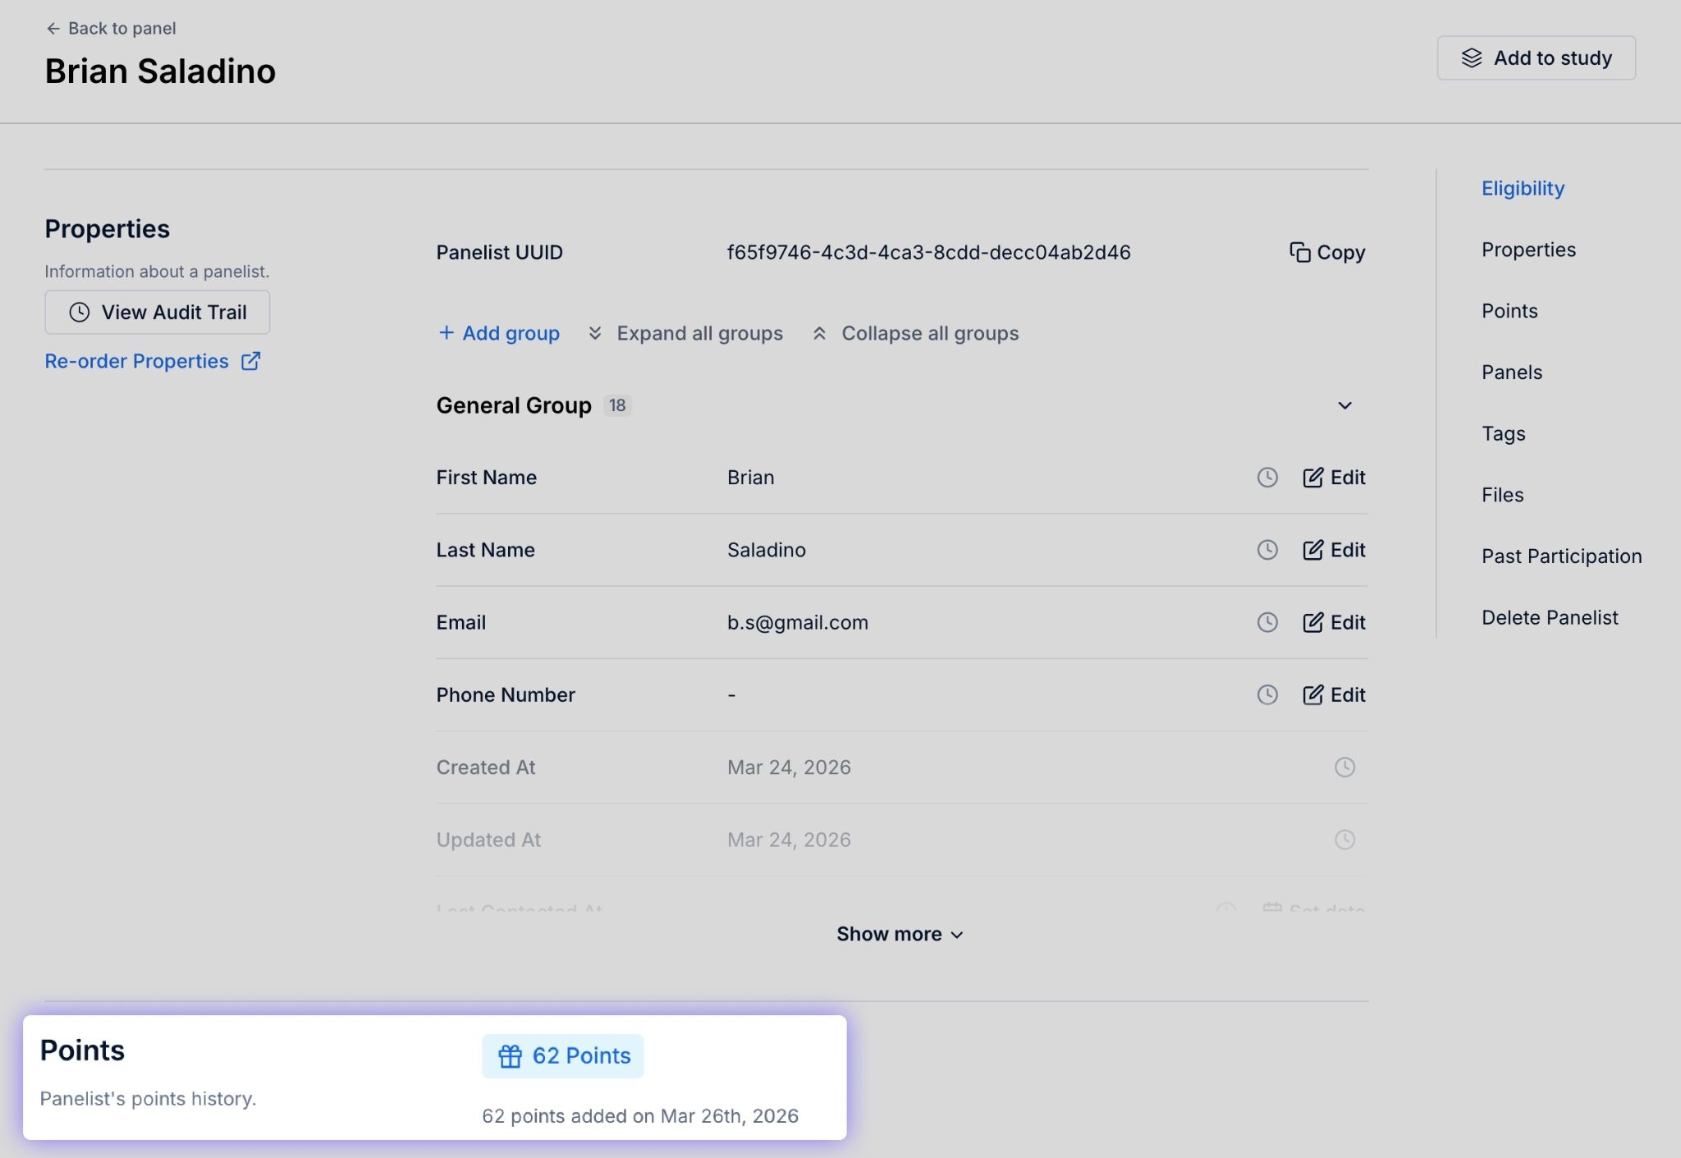
Task: Click the Add to study button
Action: 1536,57
